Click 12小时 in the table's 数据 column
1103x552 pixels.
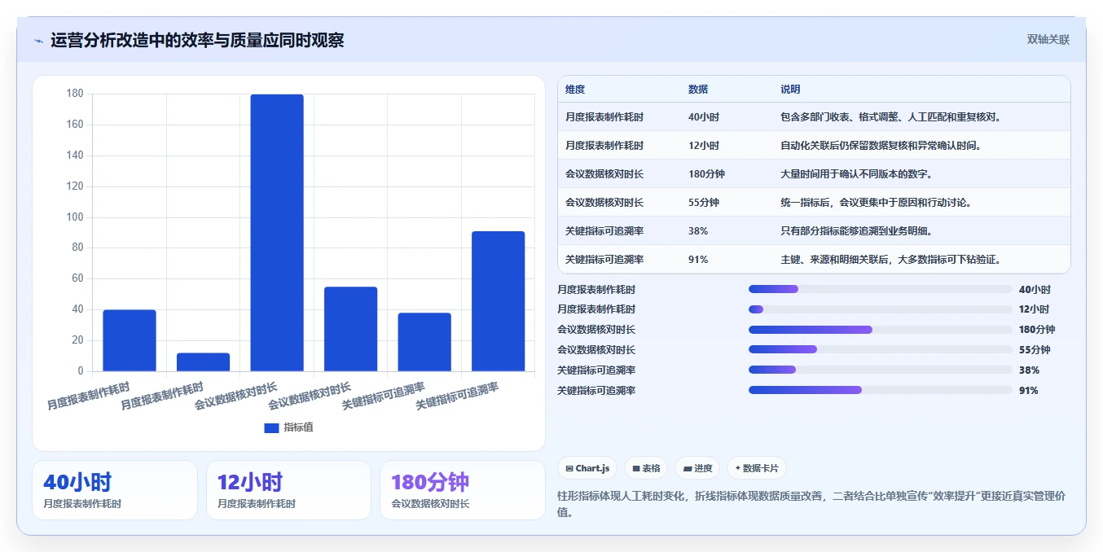704,146
